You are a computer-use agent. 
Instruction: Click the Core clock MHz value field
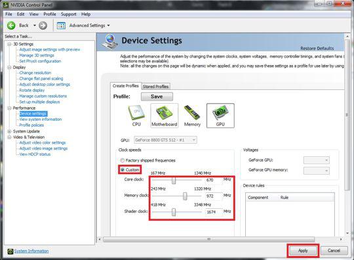click(x=214, y=180)
